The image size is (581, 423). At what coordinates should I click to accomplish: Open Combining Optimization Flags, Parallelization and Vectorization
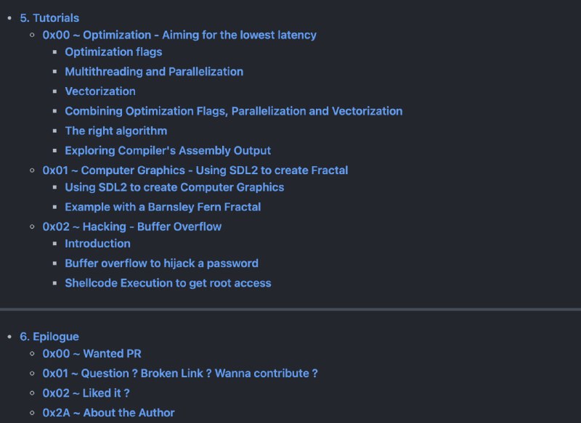pos(233,111)
